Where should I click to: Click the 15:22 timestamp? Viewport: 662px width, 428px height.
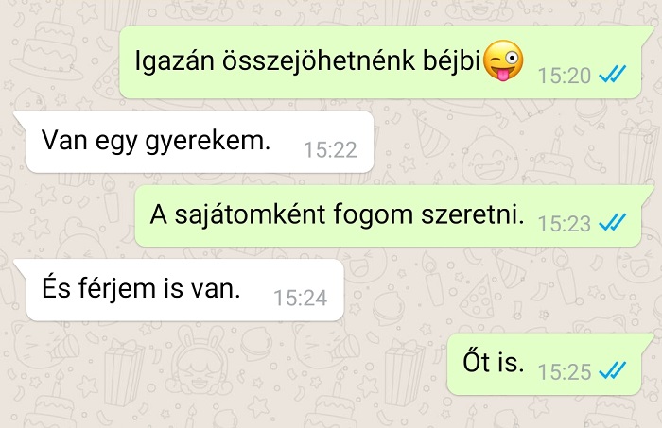330,149
